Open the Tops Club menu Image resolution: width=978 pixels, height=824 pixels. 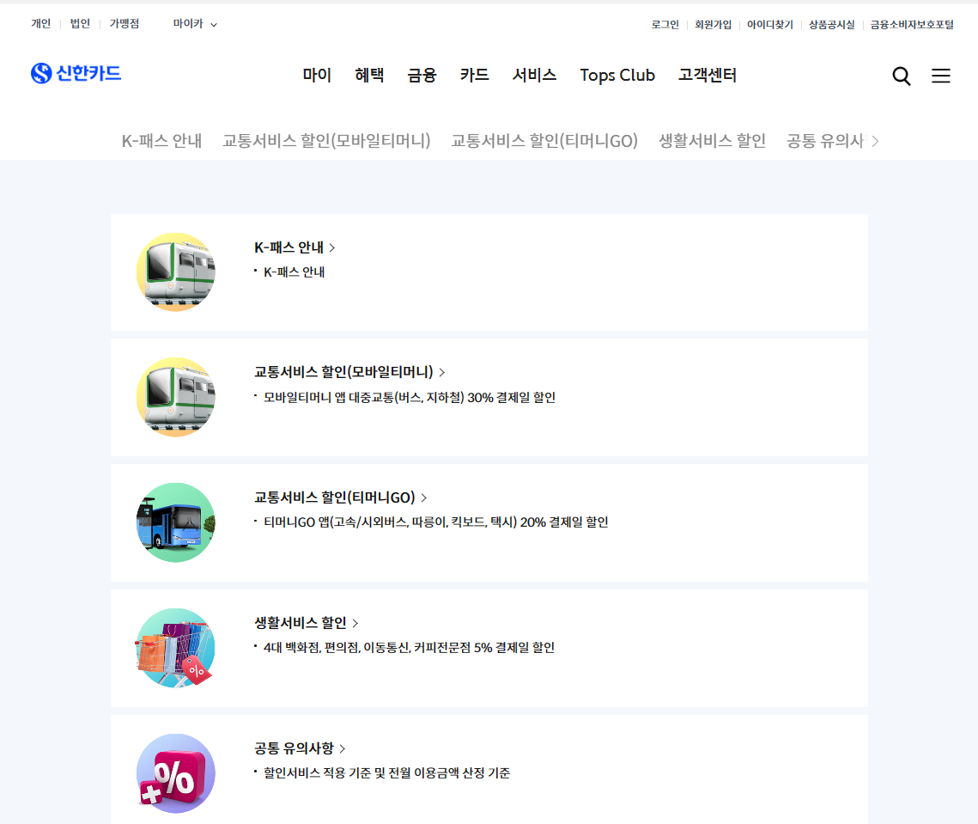point(617,76)
